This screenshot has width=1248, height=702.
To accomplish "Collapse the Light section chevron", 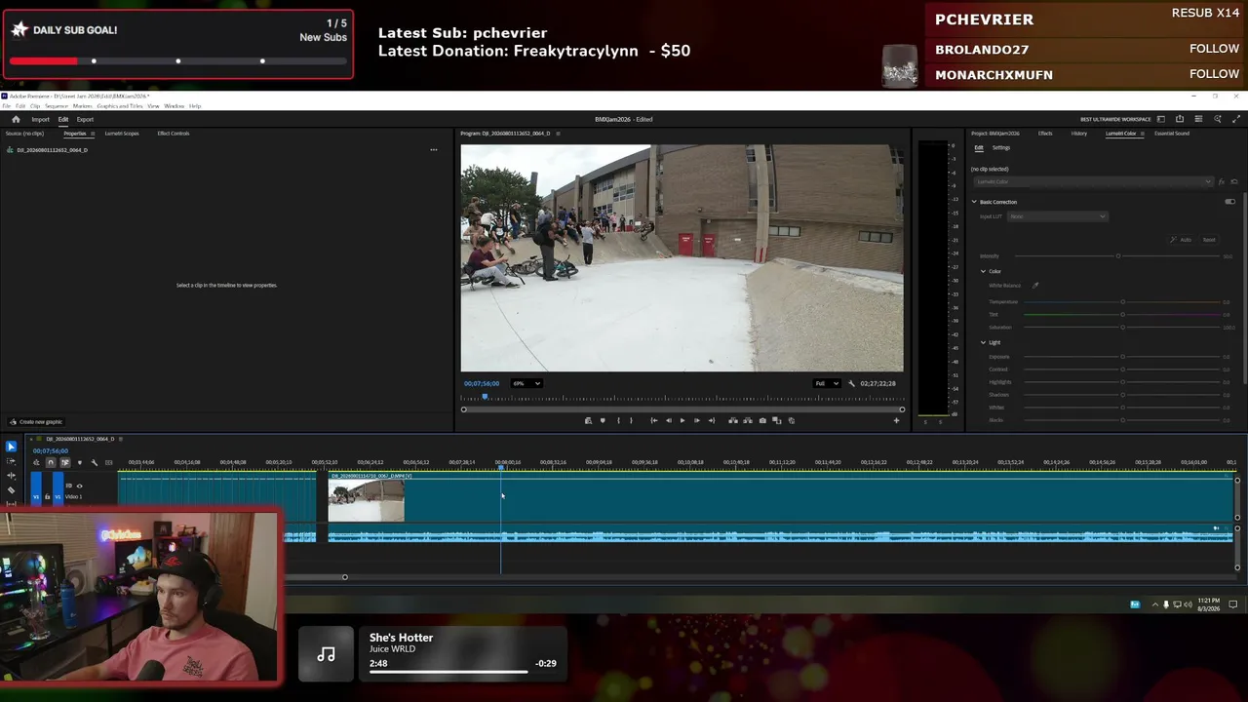I will click(983, 342).
